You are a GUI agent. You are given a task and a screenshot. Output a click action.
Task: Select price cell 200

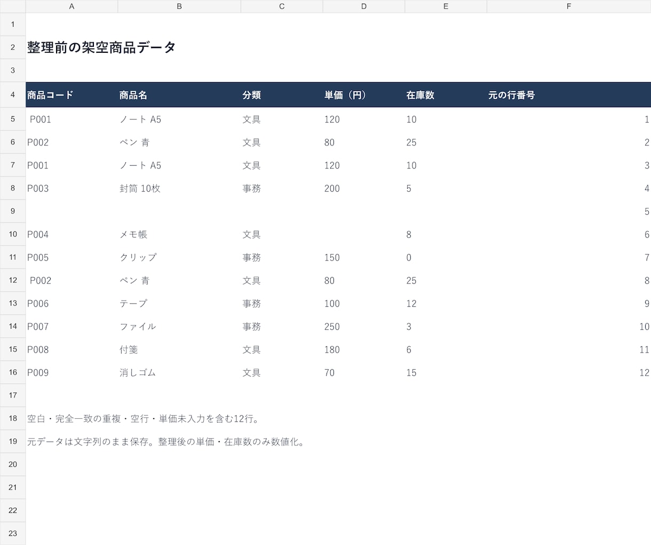click(364, 188)
